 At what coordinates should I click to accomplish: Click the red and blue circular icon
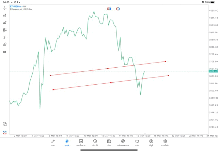point(118,9)
